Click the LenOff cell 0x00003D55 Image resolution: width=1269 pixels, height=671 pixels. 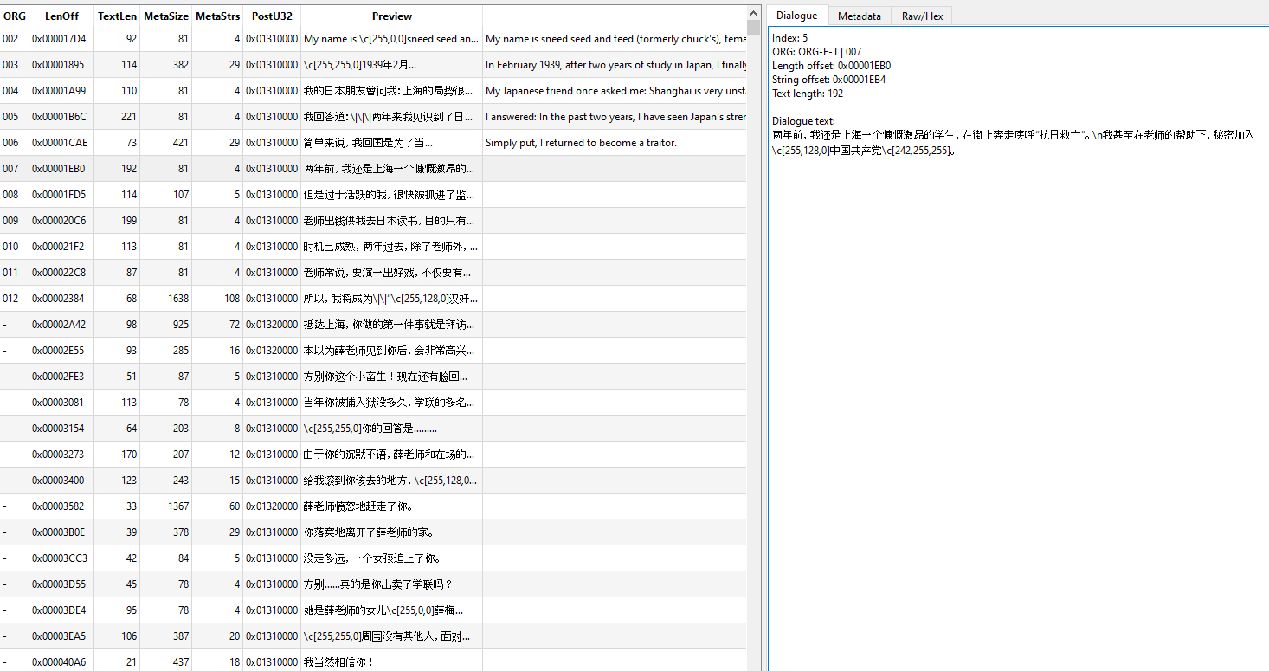tap(60, 584)
